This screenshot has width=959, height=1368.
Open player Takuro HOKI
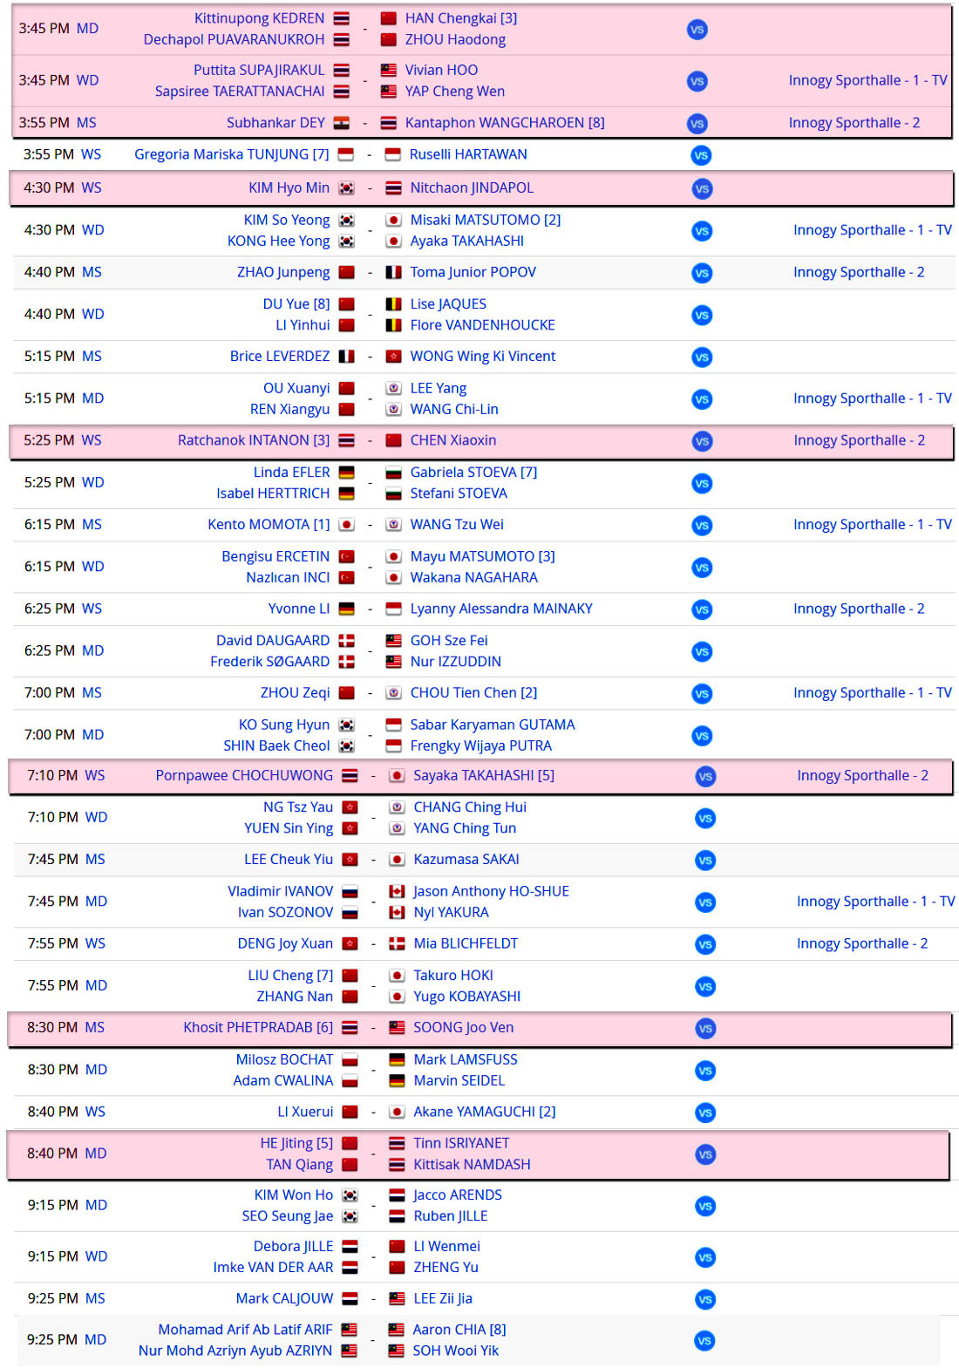[453, 975]
